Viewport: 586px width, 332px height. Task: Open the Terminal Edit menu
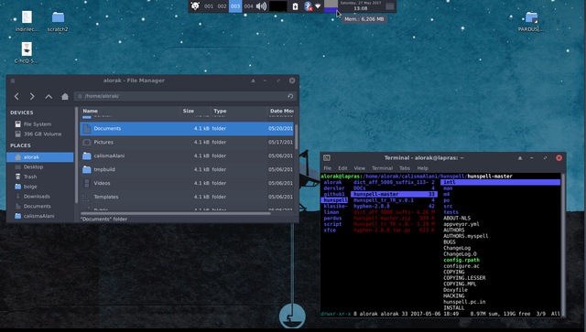342,168
